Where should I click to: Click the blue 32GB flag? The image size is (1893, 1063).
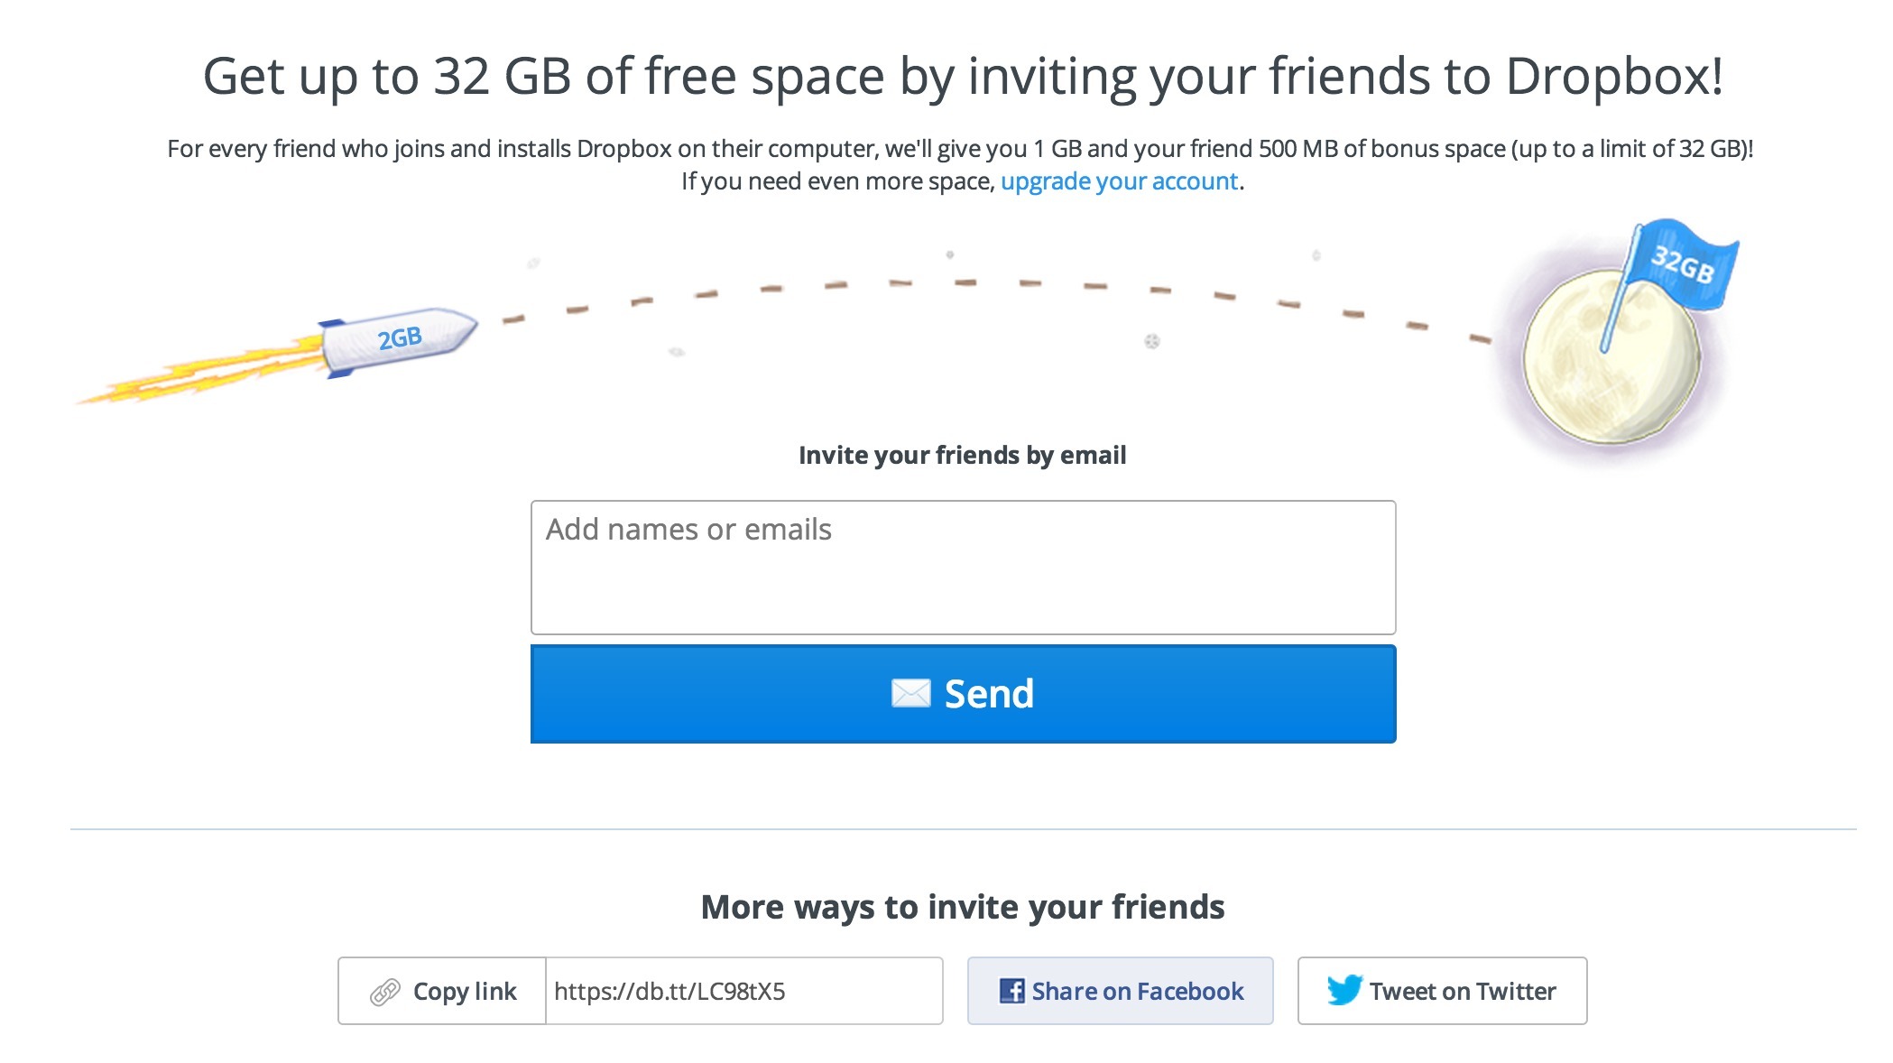(1682, 264)
